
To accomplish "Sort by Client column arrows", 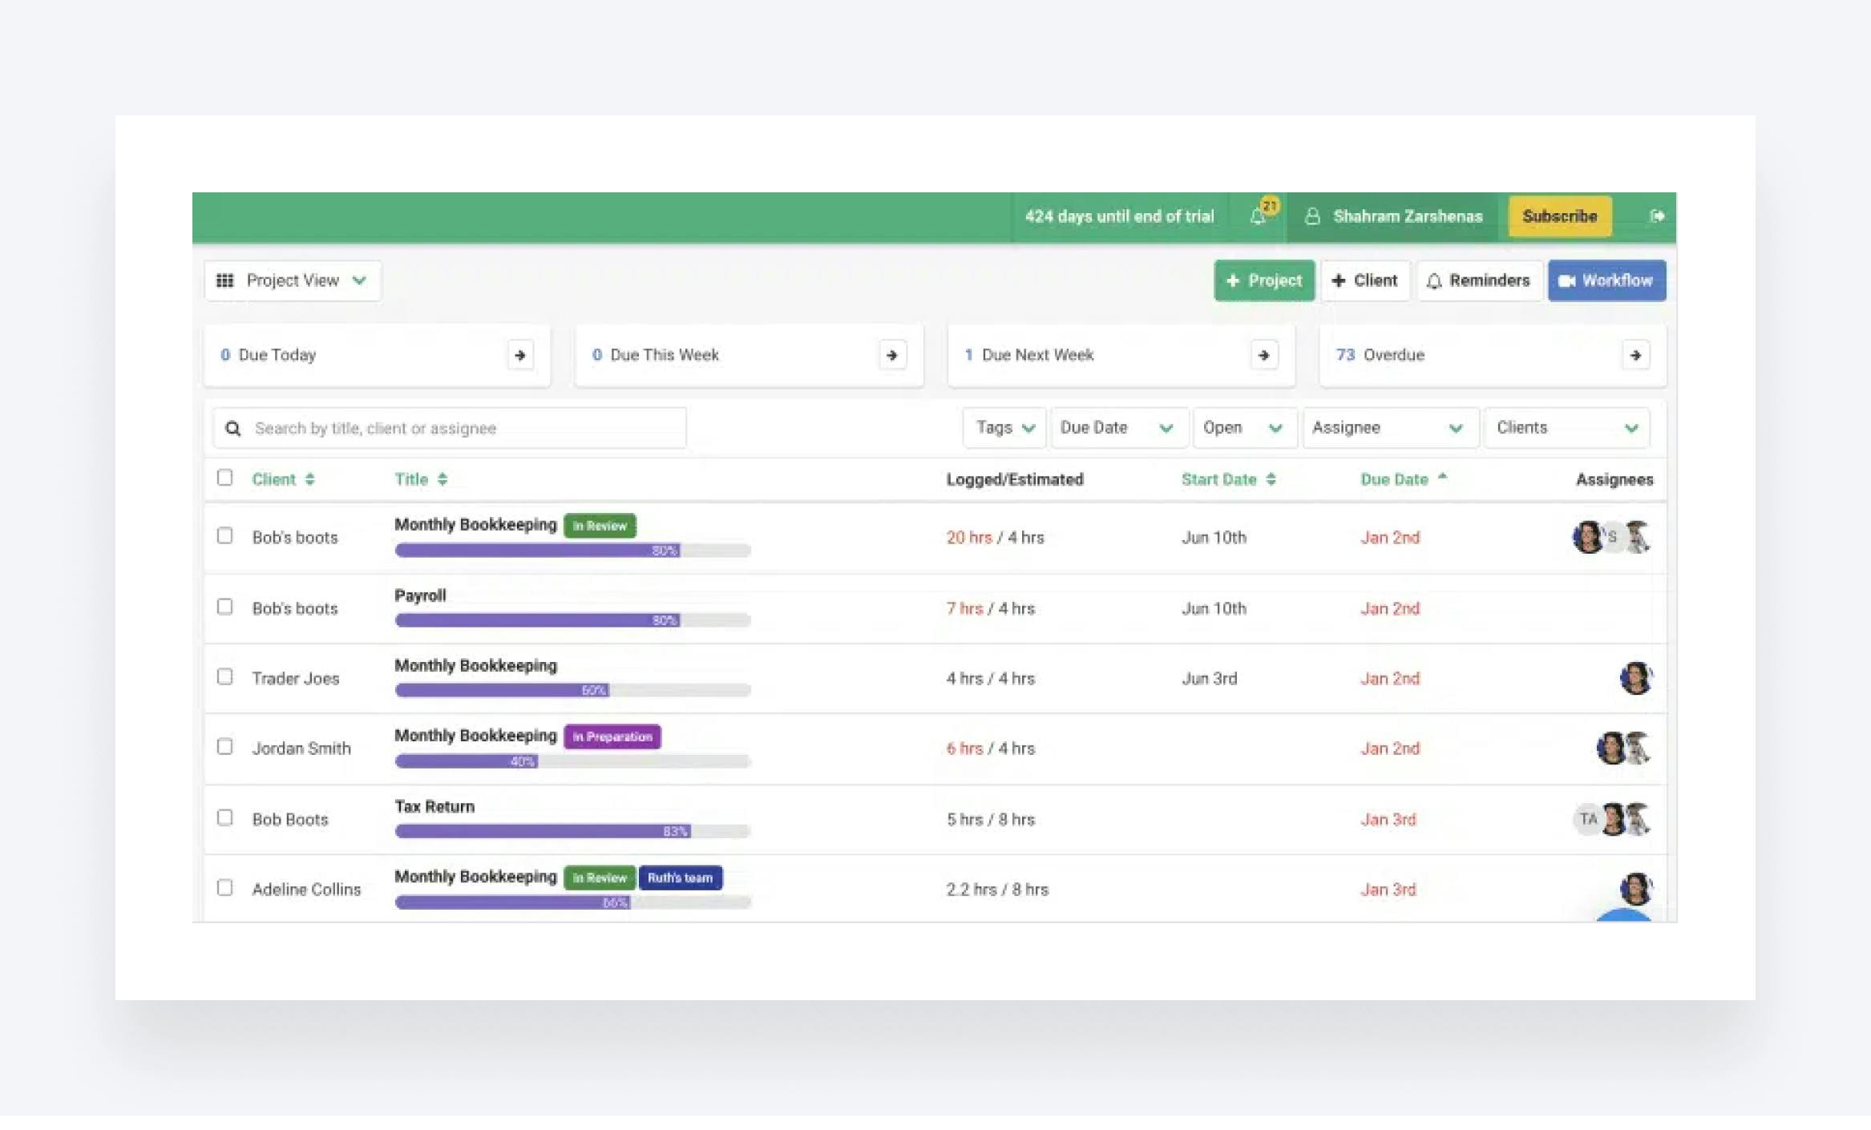I will tap(310, 479).
